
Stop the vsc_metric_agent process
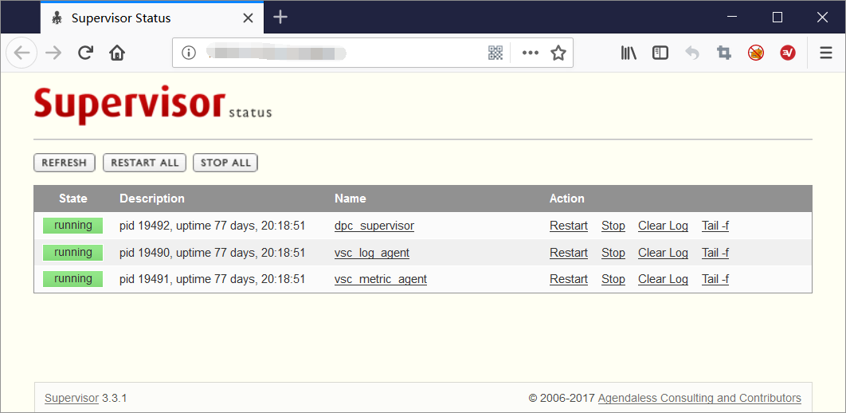point(613,279)
